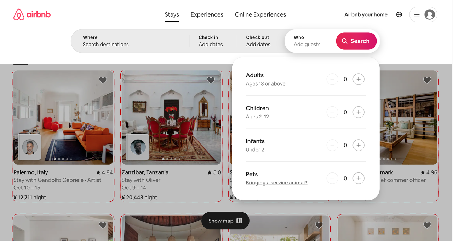Image resolution: width=453 pixels, height=241 pixels.
Task: Save the Palermo listing with heart icon
Action: [103, 80]
